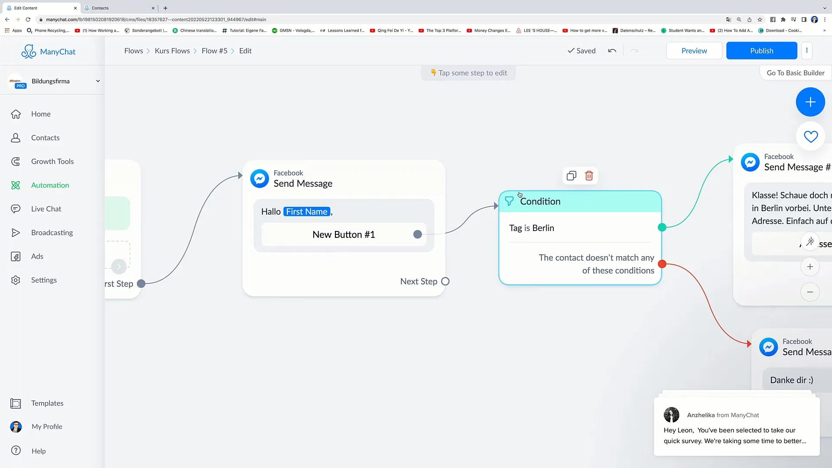Click the red no-match connector dot
Screen dimensions: 832x468
tap(662, 264)
